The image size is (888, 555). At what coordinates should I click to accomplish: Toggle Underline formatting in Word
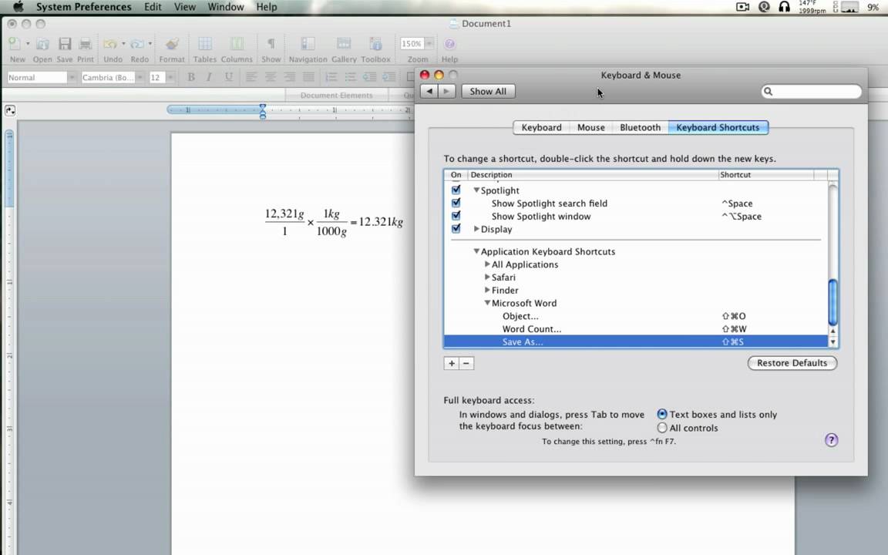click(228, 77)
